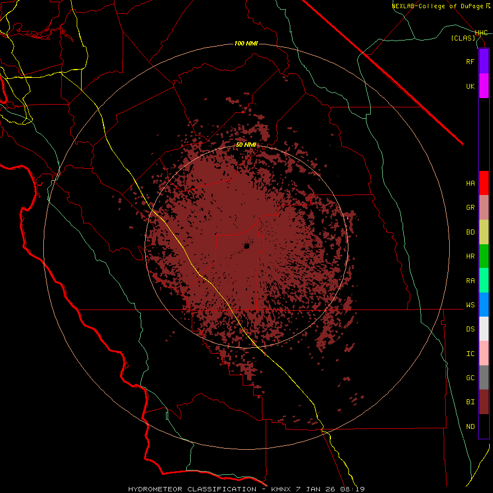The width and height of the screenshot is (493, 493).
Task: Click the IC legend label
Action: 470,354
